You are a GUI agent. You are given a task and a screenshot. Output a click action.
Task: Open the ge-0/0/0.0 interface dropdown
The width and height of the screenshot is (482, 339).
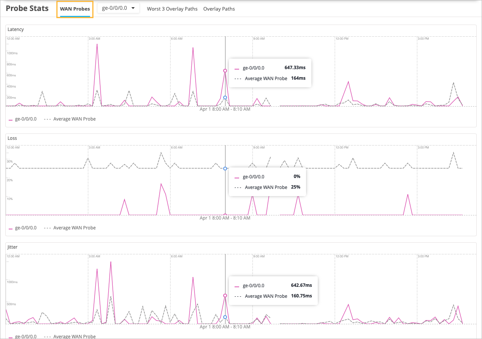[118, 8]
